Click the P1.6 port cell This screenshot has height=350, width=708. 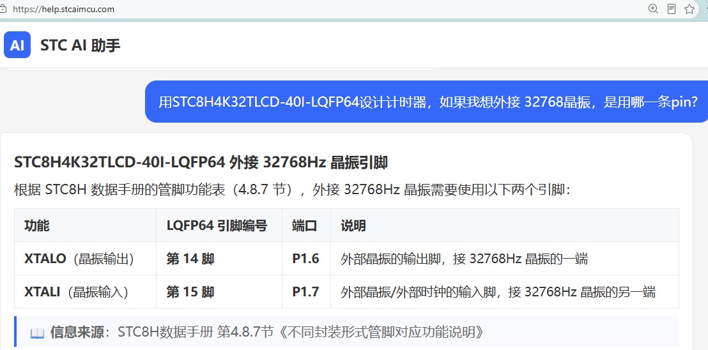[x=305, y=259]
